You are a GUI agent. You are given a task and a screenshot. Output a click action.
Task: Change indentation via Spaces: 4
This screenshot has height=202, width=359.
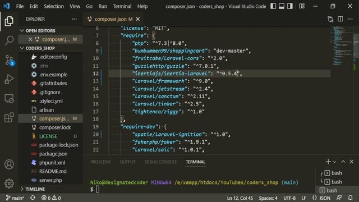(x=268, y=198)
